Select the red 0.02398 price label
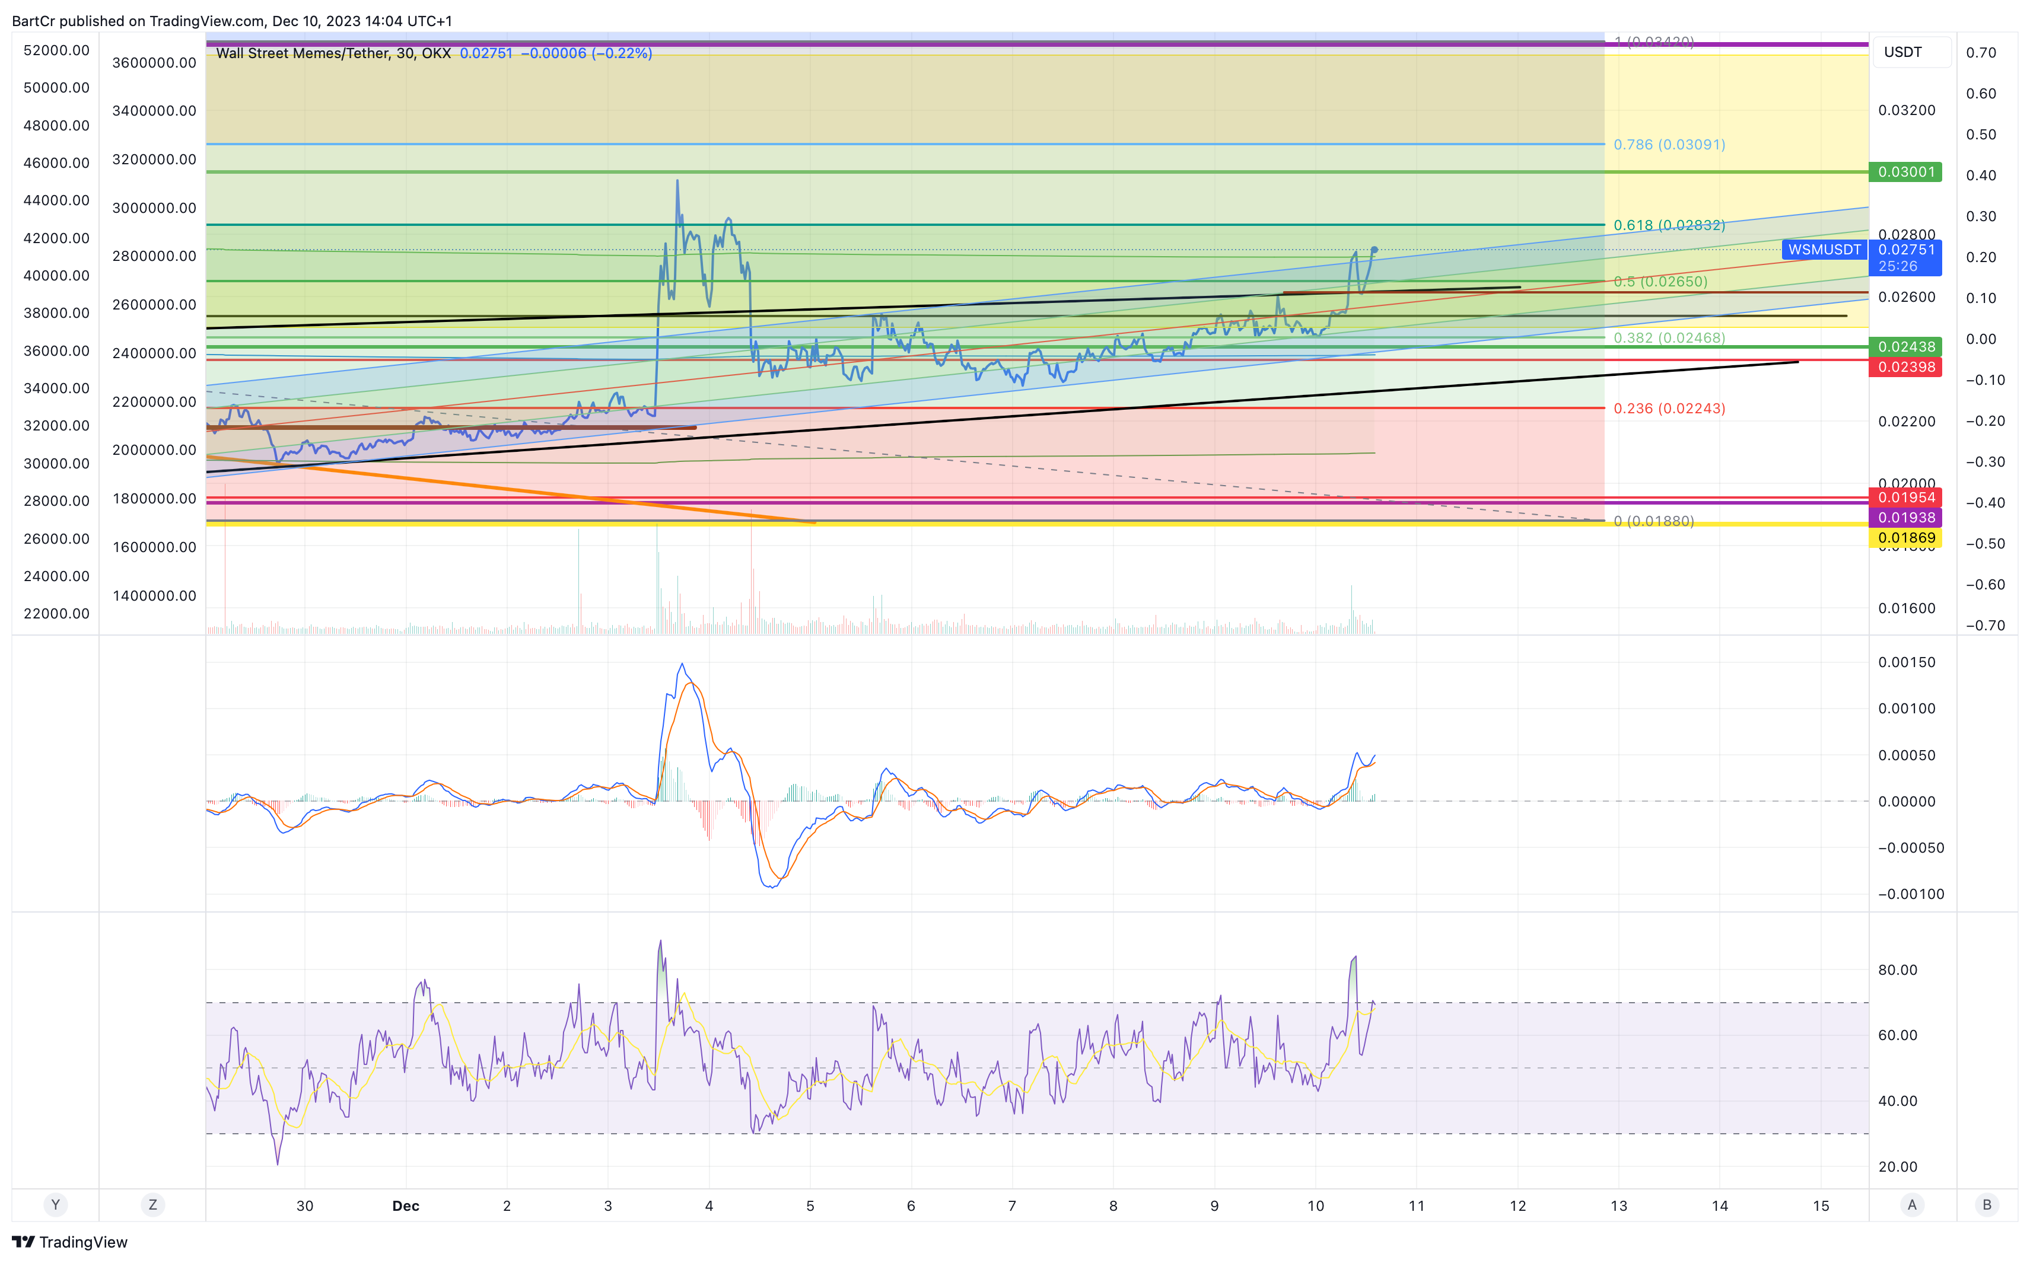This screenshot has width=2030, height=1263. click(1906, 366)
